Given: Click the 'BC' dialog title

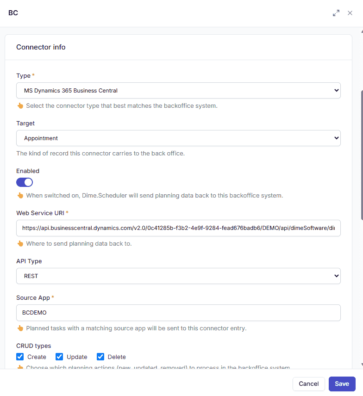Looking at the screenshot, I should click(13, 13).
